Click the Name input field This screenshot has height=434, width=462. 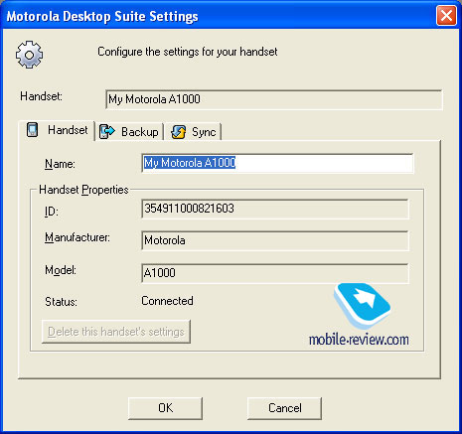tap(277, 163)
